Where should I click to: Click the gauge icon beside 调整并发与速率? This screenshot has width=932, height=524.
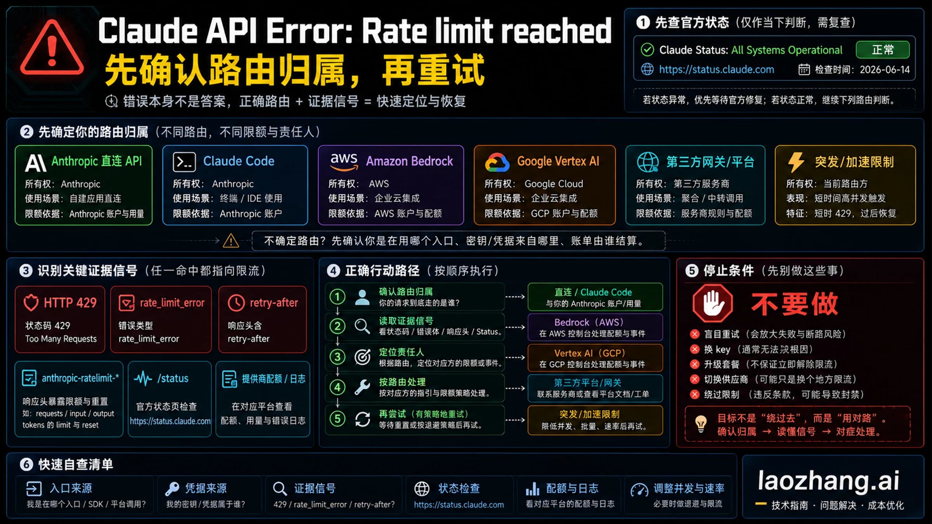[639, 490]
